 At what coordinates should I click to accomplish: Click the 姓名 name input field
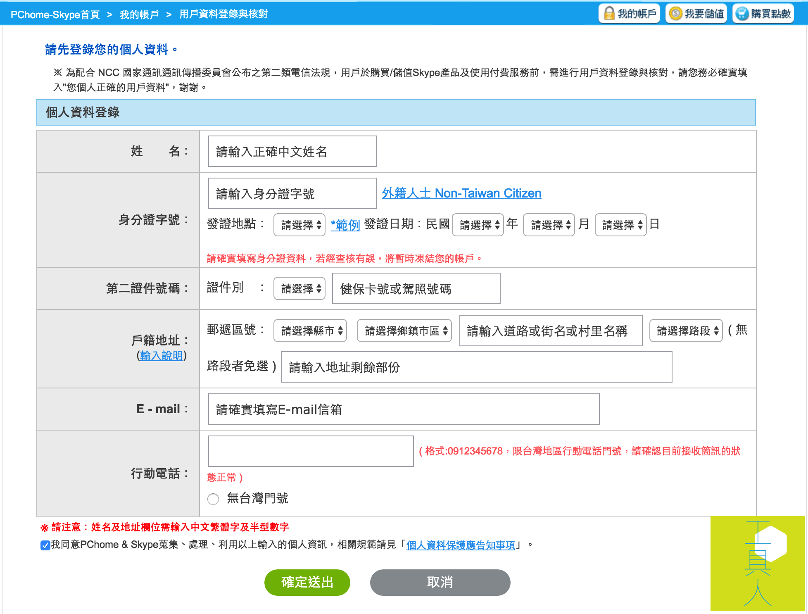tap(292, 151)
